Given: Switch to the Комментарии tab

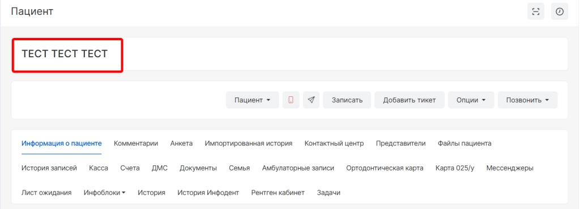Looking at the screenshot, I should click(x=136, y=143).
